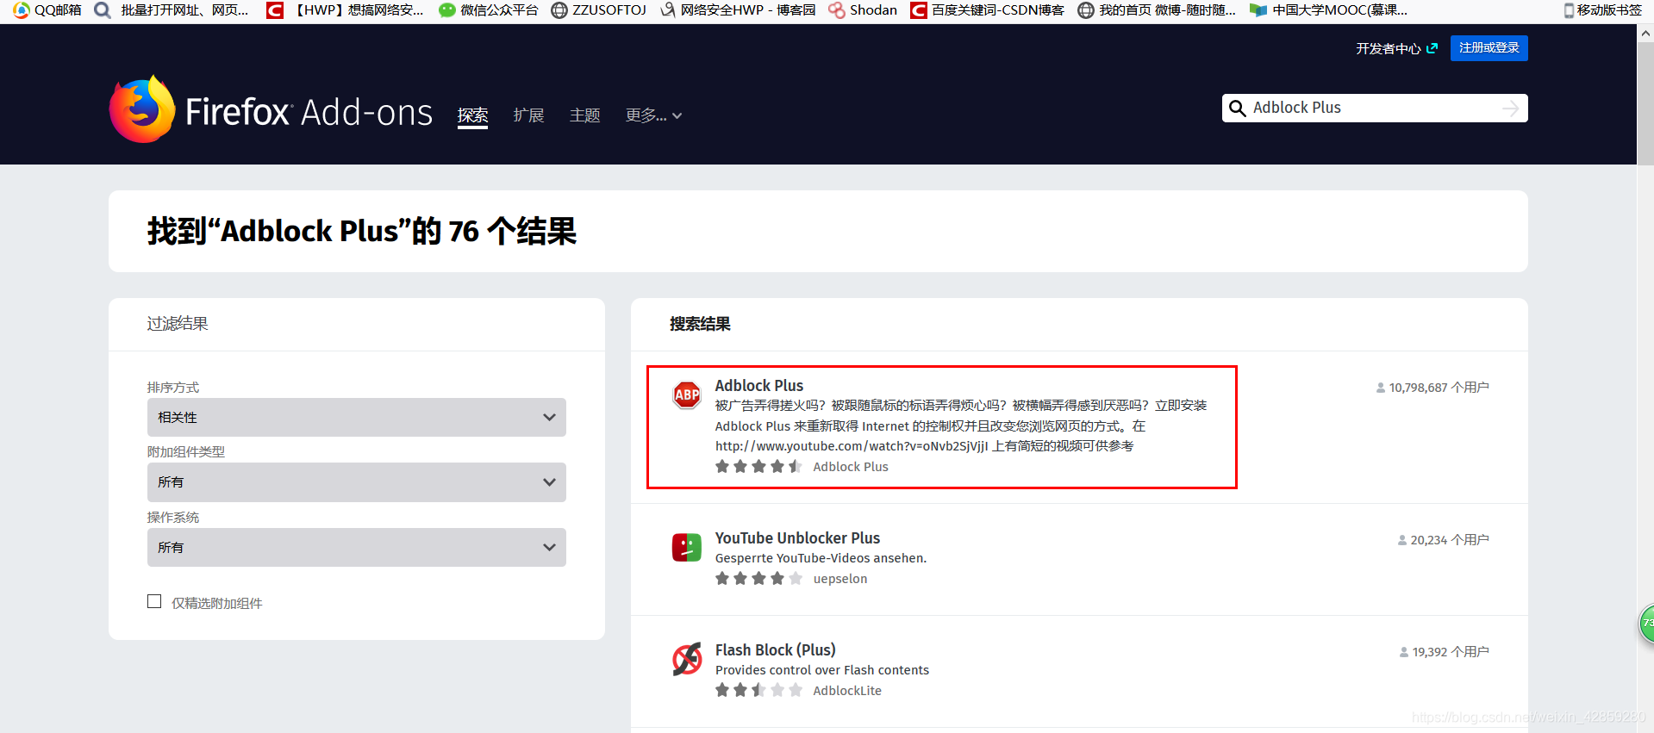Open the Flash Block (Plus) result title
The height and width of the screenshot is (733, 1654).
[776, 650]
